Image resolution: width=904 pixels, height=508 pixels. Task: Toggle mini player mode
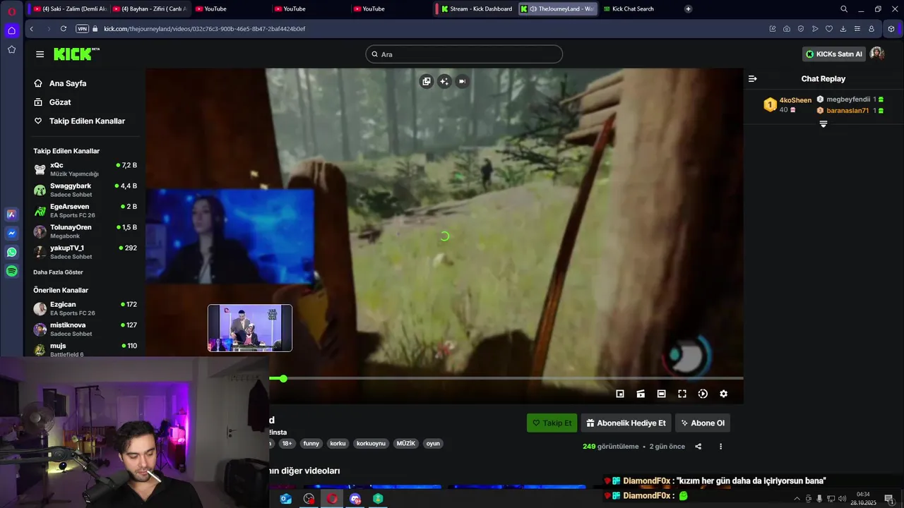(x=620, y=394)
